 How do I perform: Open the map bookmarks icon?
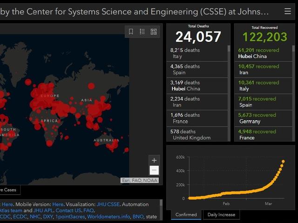131,32
